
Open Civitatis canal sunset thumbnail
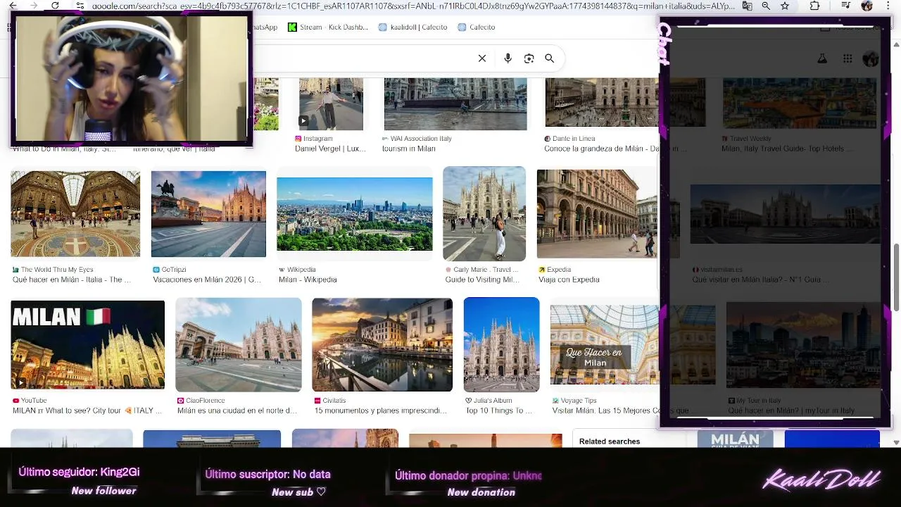pos(382,345)
